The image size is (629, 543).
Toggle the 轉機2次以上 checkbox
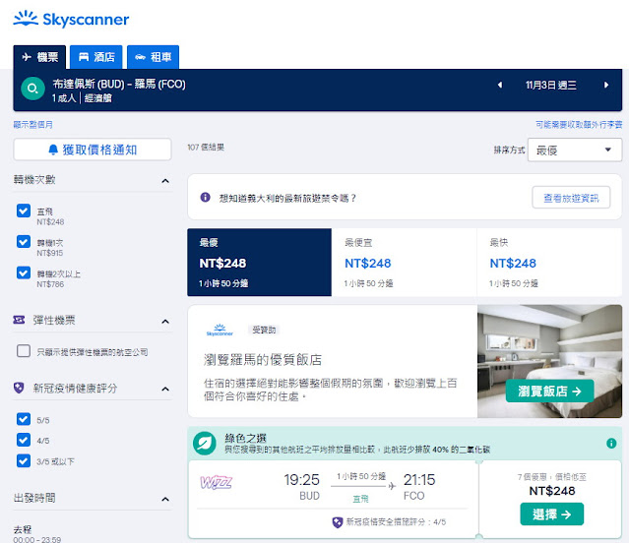tap(24, 272)
